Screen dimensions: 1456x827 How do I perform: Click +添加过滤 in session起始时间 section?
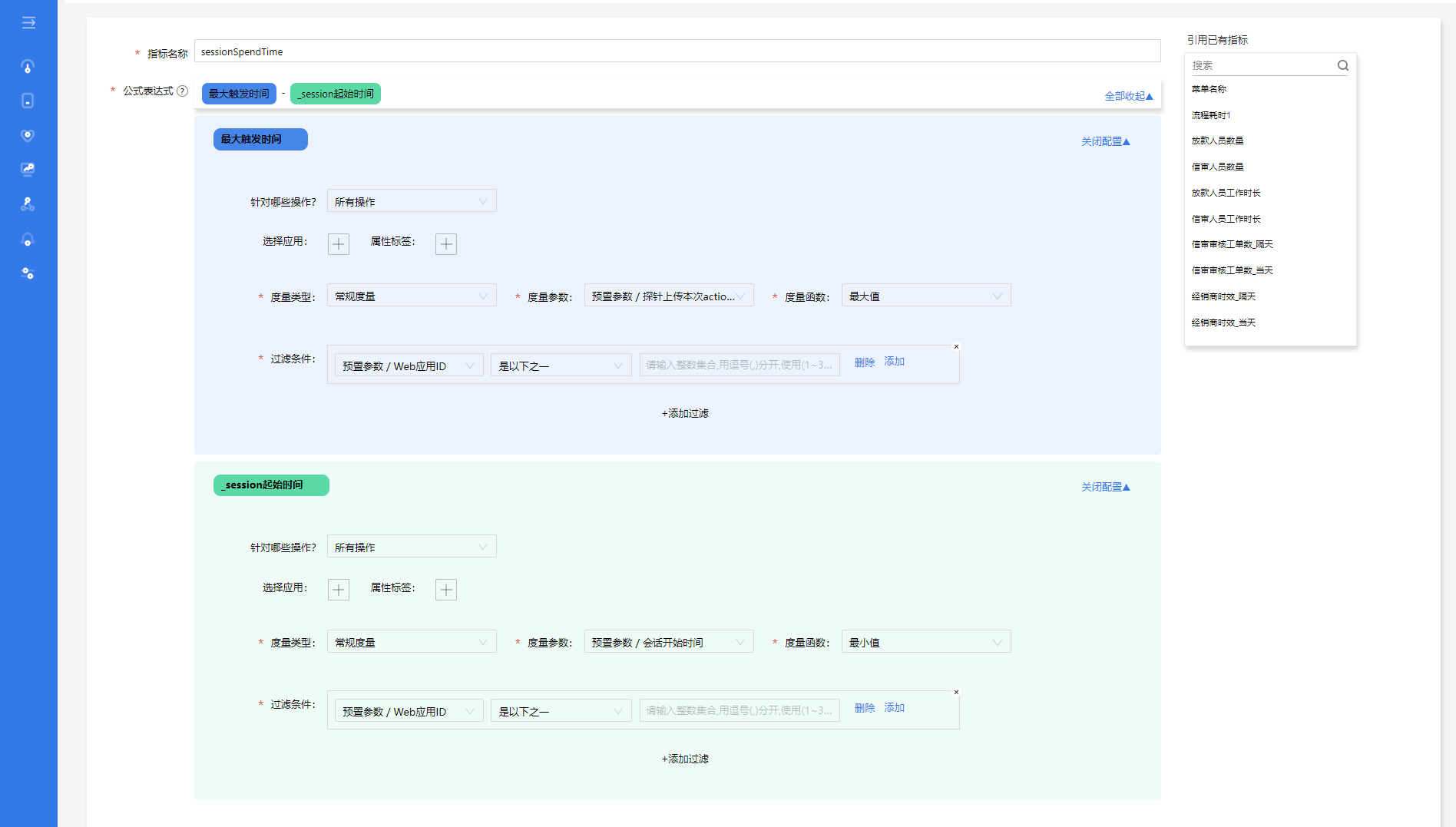[x=685, y=759]
